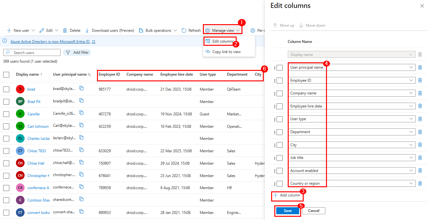This screenshot has height=219, width=430.
Task: Check the Company name column checkbox
Action: coord(279,93)
